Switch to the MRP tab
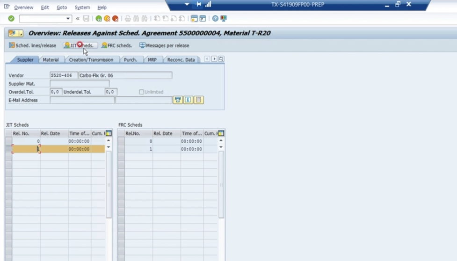 (152, 60)
